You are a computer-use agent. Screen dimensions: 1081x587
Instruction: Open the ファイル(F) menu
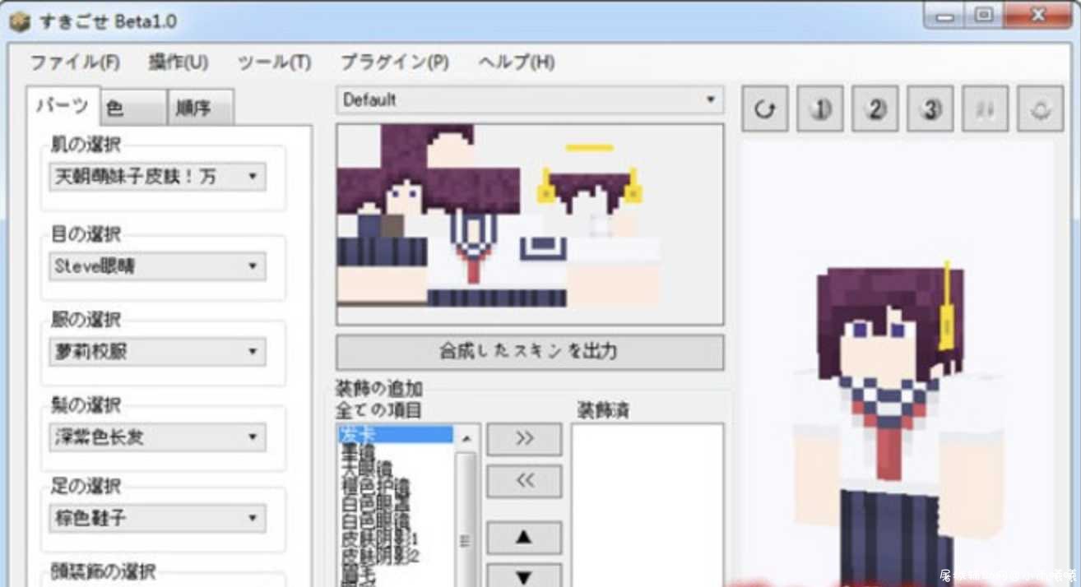[x=74, y=62]
